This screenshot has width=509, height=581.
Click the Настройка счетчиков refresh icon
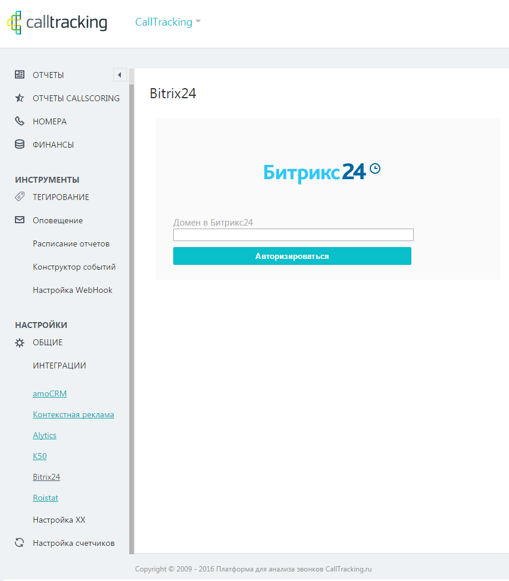(18, 542)
